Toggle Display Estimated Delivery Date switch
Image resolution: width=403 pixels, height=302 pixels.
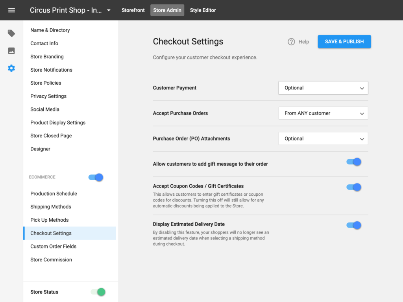[x=354, y=225]
